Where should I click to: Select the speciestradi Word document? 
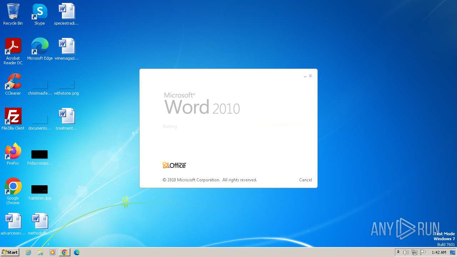66,14
